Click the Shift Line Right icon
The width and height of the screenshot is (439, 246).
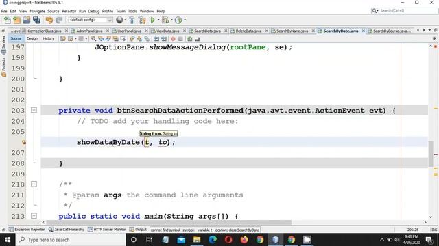click(x=164, y=39)
